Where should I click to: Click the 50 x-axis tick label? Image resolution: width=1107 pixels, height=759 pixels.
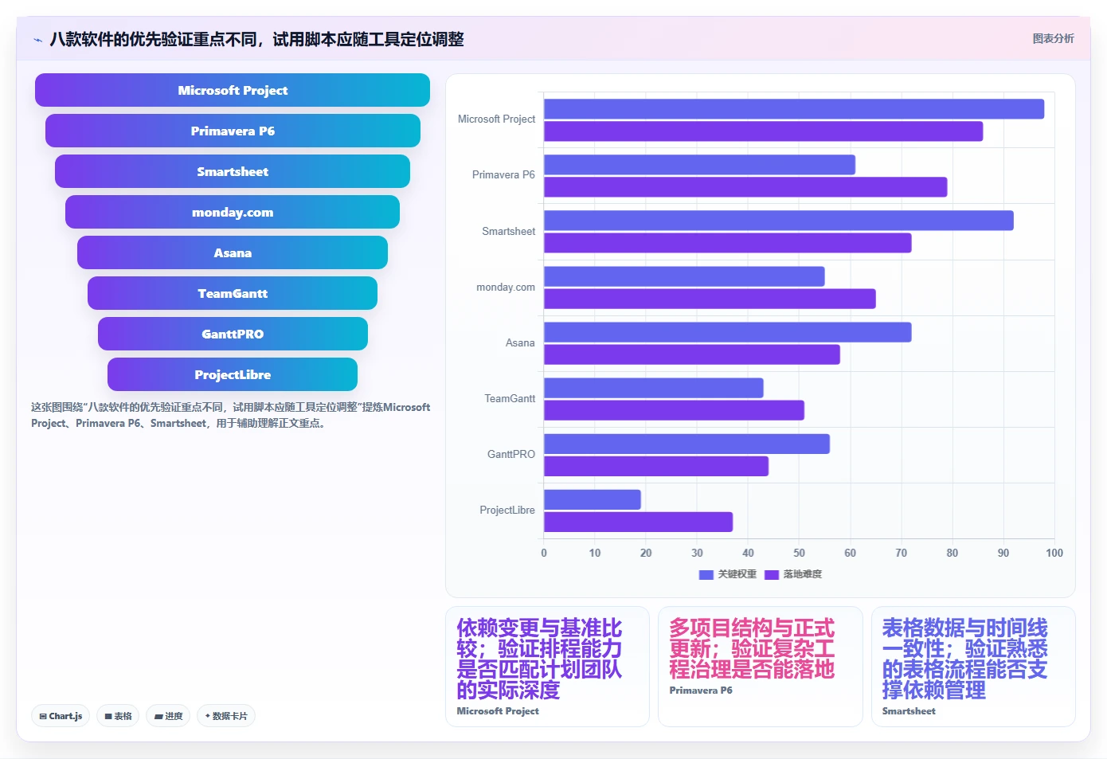pos(799,553)
